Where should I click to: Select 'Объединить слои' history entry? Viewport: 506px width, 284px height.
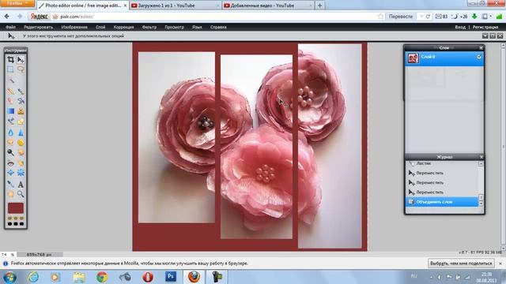441,202
